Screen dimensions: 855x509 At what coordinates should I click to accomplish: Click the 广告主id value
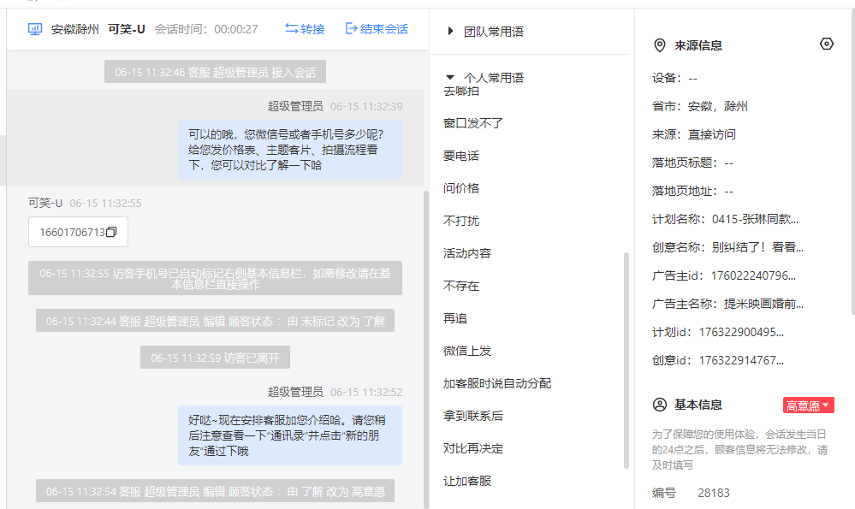point(753,275)
